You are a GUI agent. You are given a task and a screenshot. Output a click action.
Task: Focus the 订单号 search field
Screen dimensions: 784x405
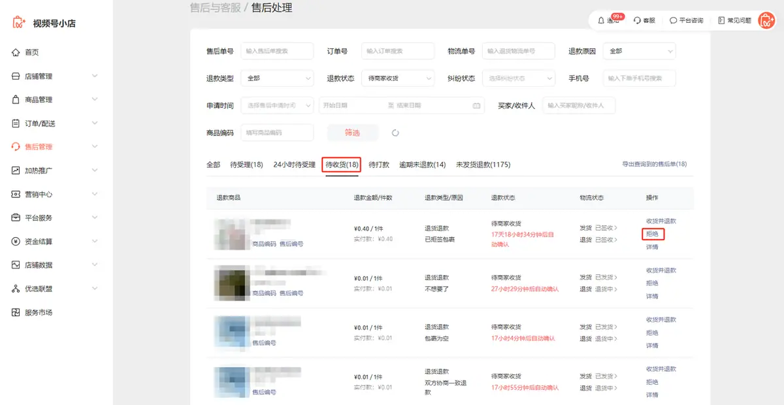398,51
